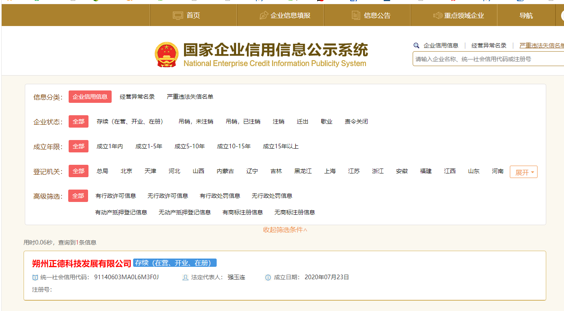Filter by 无商标注册信息
Image resolution: width=564 pixels, height=311 pixels.
click(295, 212)
